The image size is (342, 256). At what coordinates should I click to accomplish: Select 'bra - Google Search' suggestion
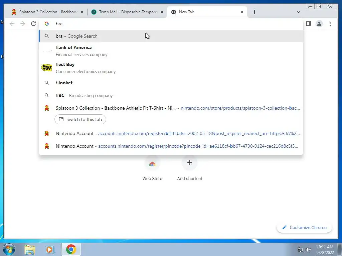tap(171, 36)
